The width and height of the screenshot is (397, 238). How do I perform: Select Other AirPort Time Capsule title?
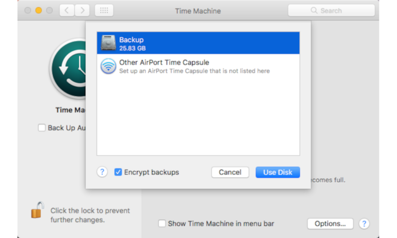(x=164, y=62)
